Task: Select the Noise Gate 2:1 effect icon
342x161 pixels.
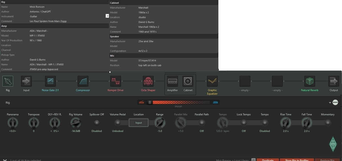Action: 50,81
